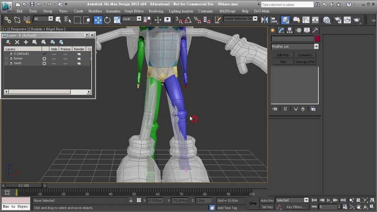Open the selection filter All dropdown

[x=43, y=19]
